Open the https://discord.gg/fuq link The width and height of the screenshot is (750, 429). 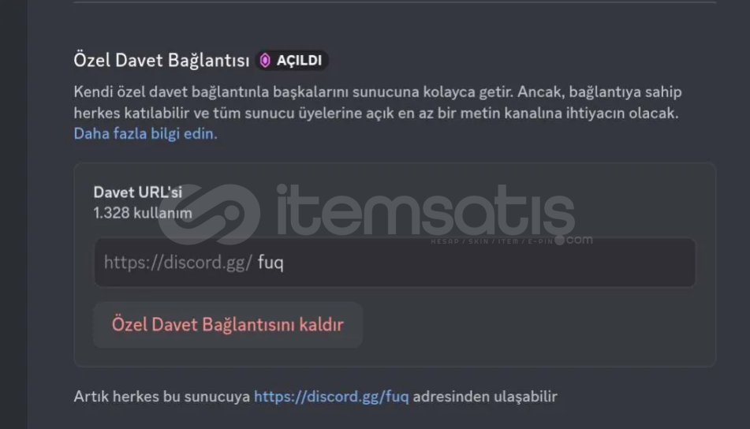click(331, 397)
